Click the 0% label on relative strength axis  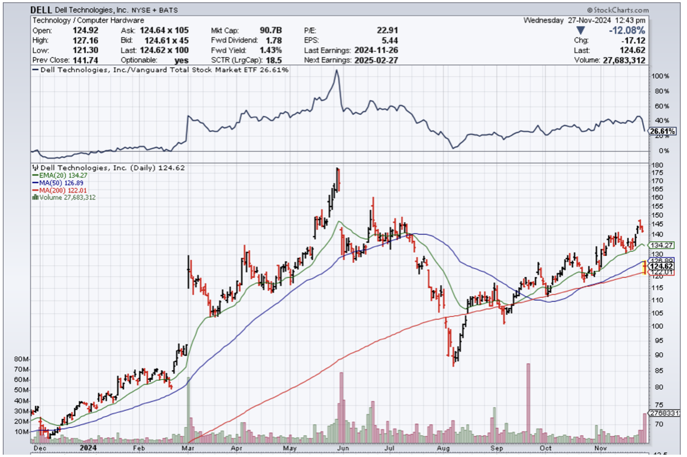point(664,150)
